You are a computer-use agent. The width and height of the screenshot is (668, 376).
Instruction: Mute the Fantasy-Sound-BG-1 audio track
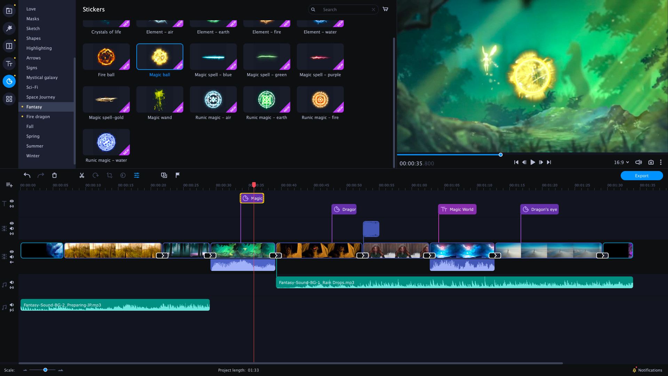click(11, 282)
